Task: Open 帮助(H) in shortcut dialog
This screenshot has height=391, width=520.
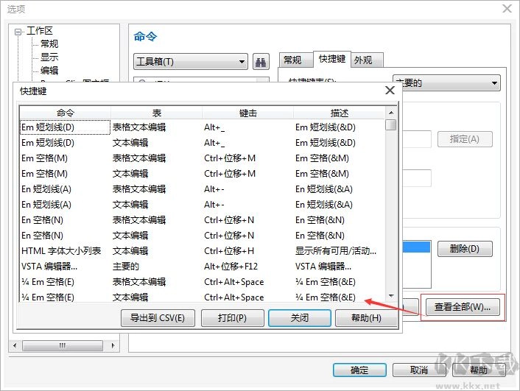Action: click(365, 318)
